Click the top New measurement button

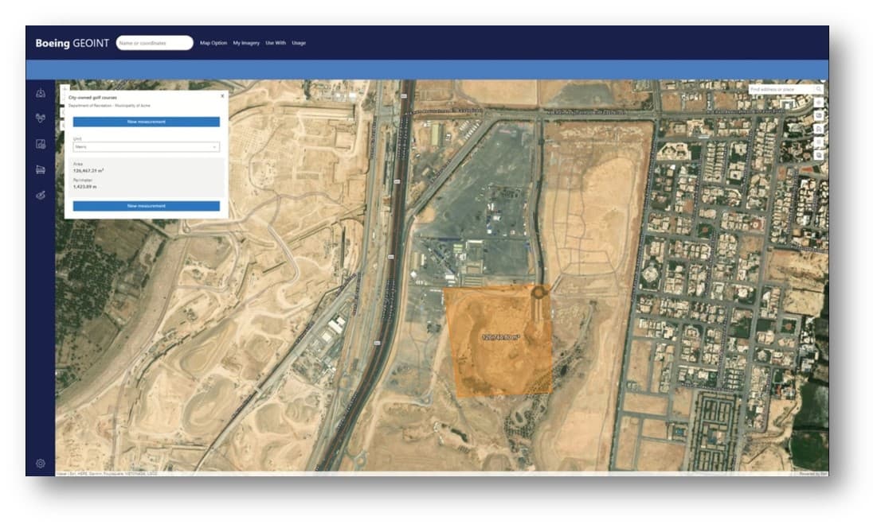tap(146, 122)
